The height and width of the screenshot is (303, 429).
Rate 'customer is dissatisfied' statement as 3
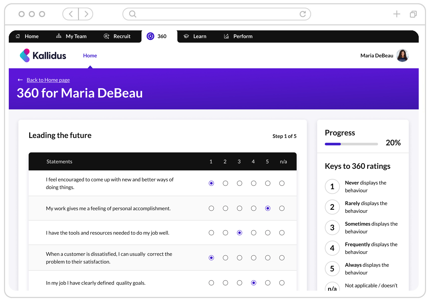pyautogui.click(x=240, y=258)
